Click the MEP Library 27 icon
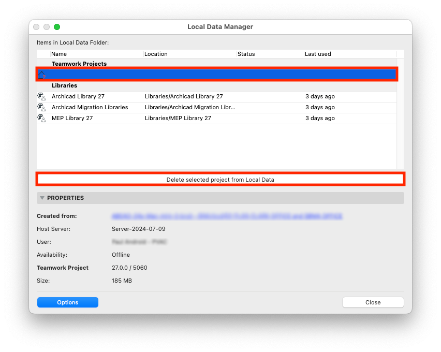 click(41, 118)
